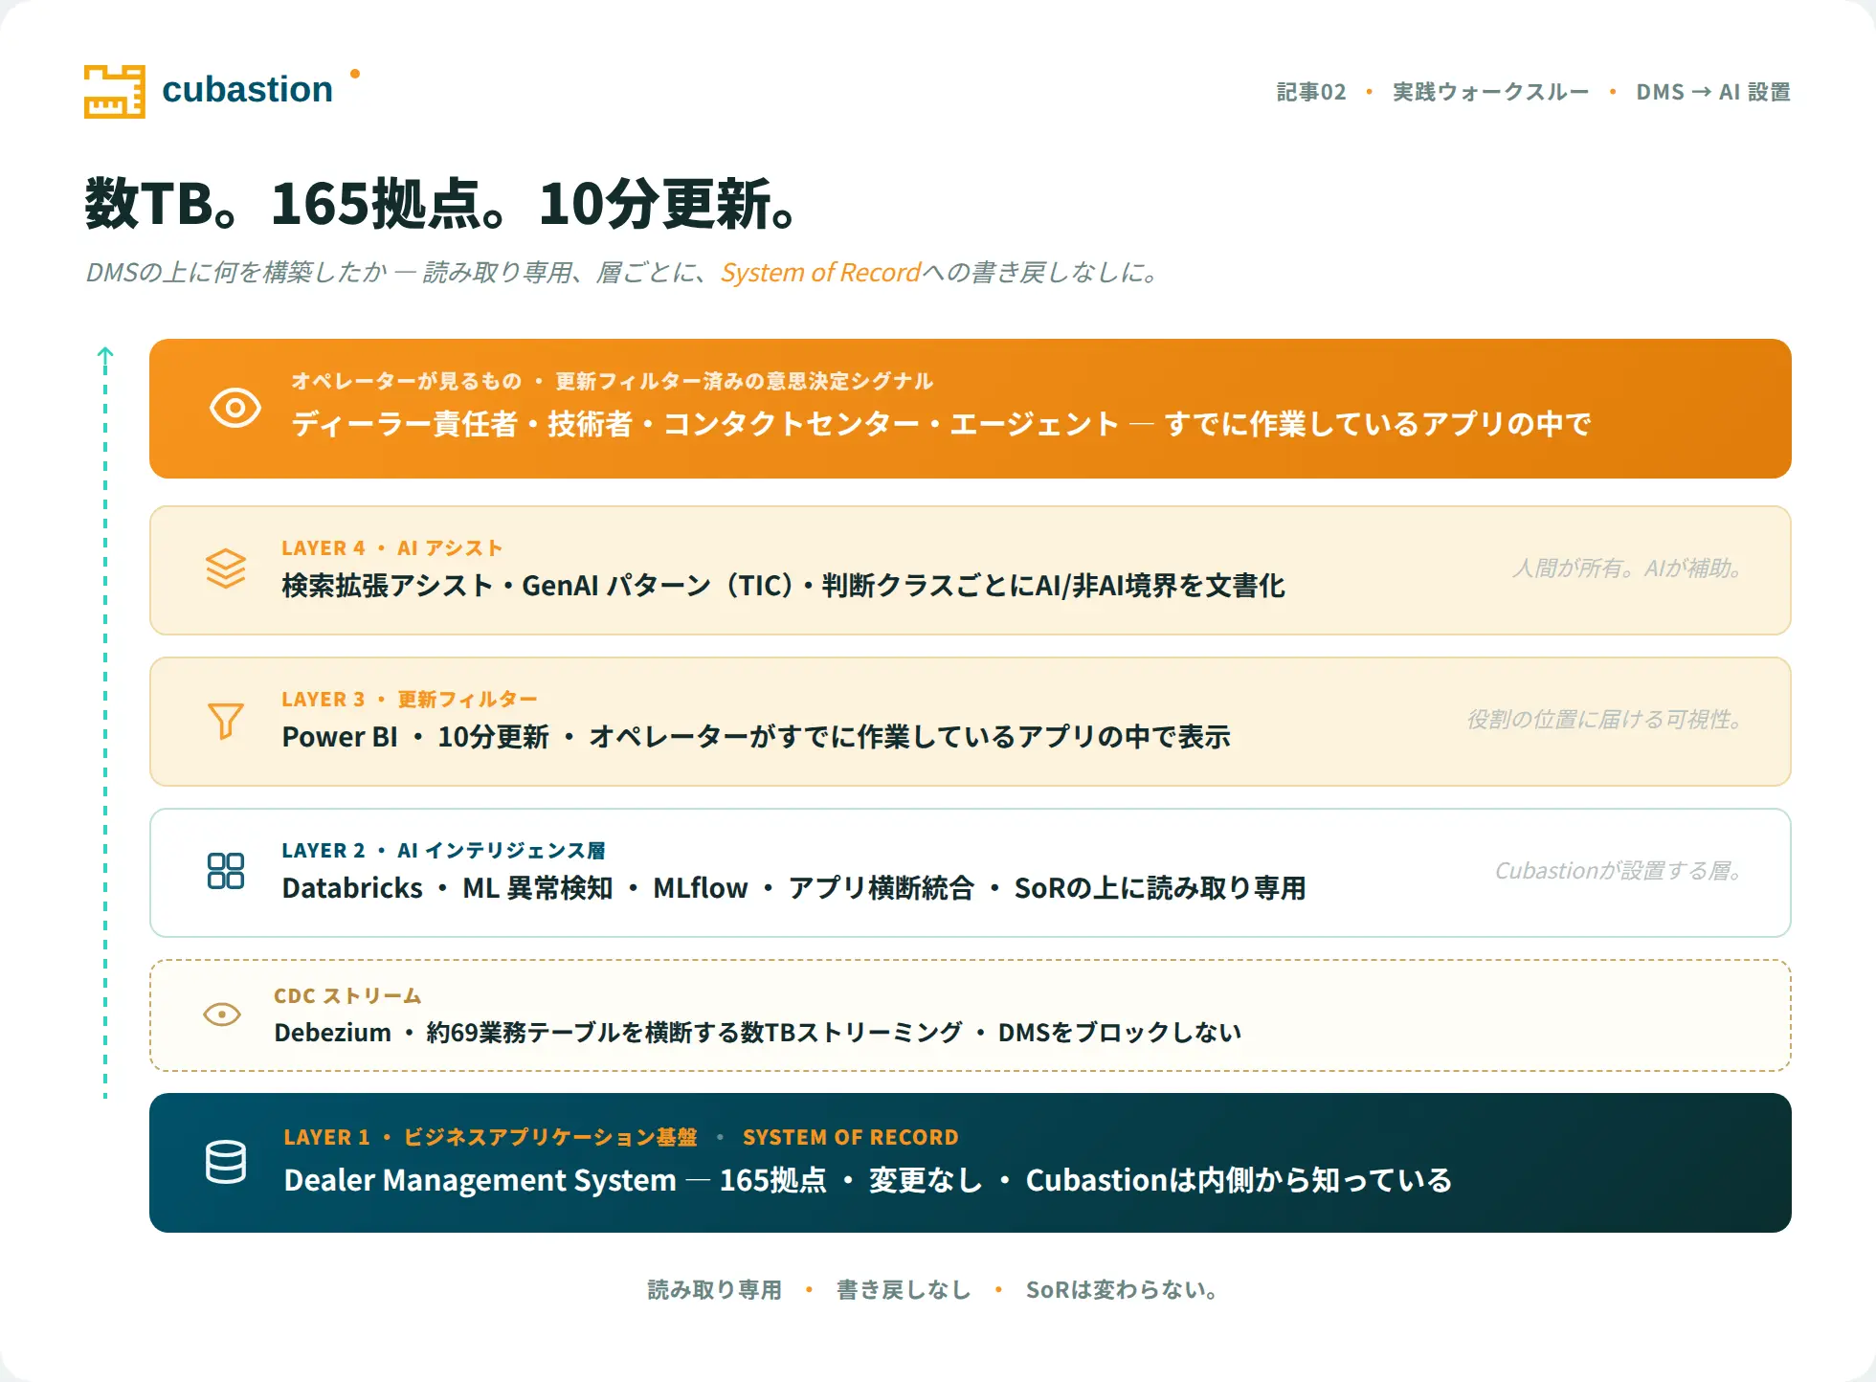Image resolution: width=1876 pixels, height=1382 pixels.
Task: Select the "DMSをブロックしない" text
Action: coord(1120,1033)
